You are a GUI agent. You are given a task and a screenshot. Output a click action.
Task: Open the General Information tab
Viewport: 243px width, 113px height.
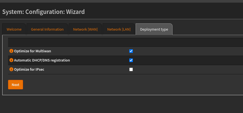click(x=47, y=29)
